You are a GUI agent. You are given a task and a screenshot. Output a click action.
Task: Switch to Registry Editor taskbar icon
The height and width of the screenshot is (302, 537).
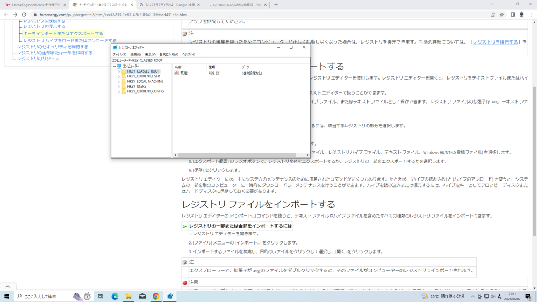170,296
